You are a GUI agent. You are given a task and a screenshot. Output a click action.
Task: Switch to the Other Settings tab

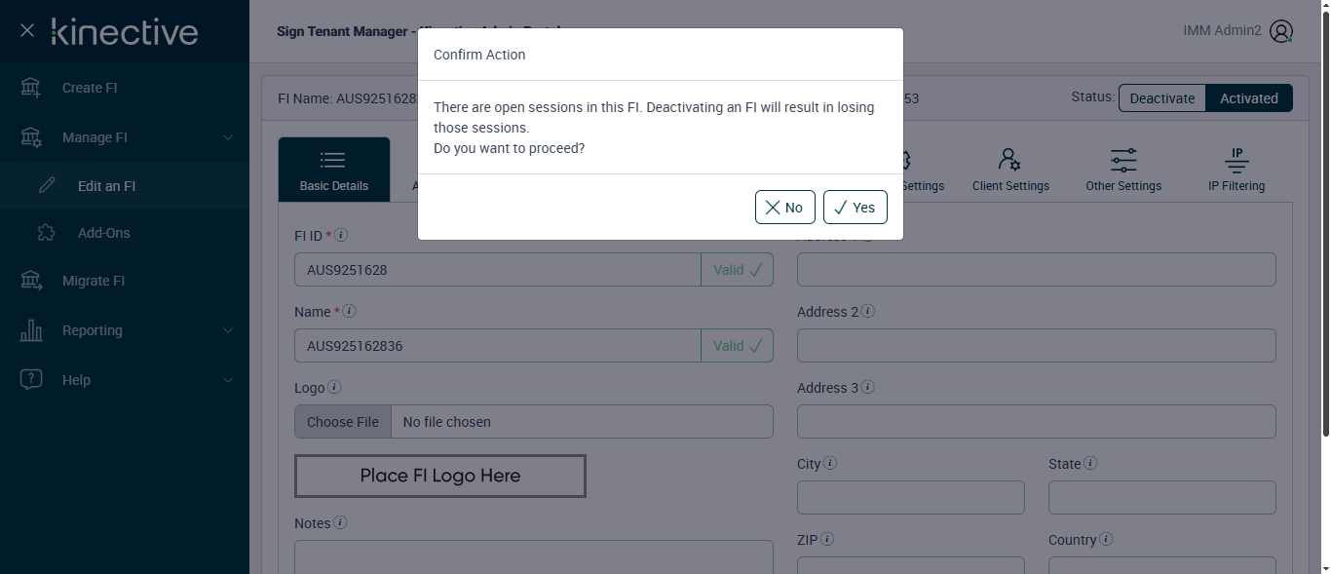coord(1123,170)
